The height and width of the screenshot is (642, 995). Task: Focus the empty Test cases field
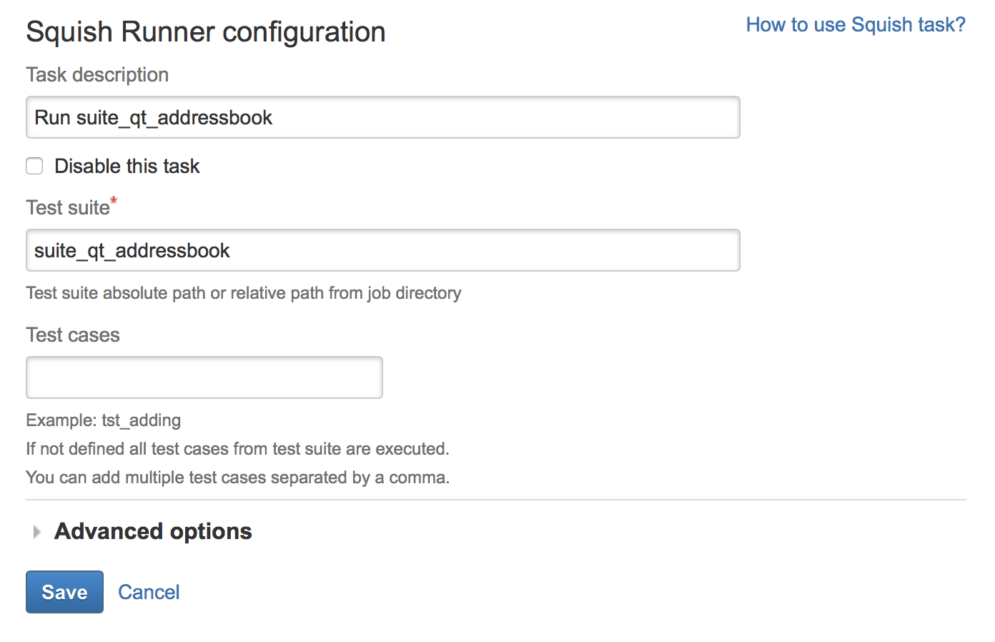(204, 377)
